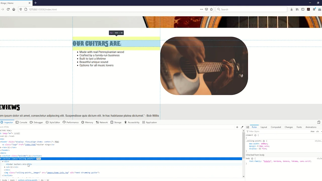Pick a color with the eyedropper

coord(242,127)
